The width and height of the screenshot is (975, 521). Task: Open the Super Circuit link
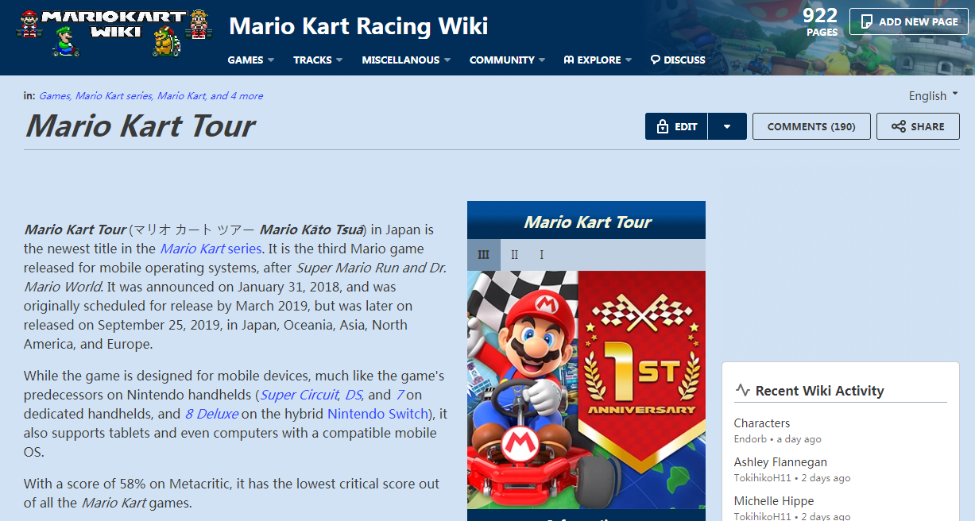tap(300, 395)
